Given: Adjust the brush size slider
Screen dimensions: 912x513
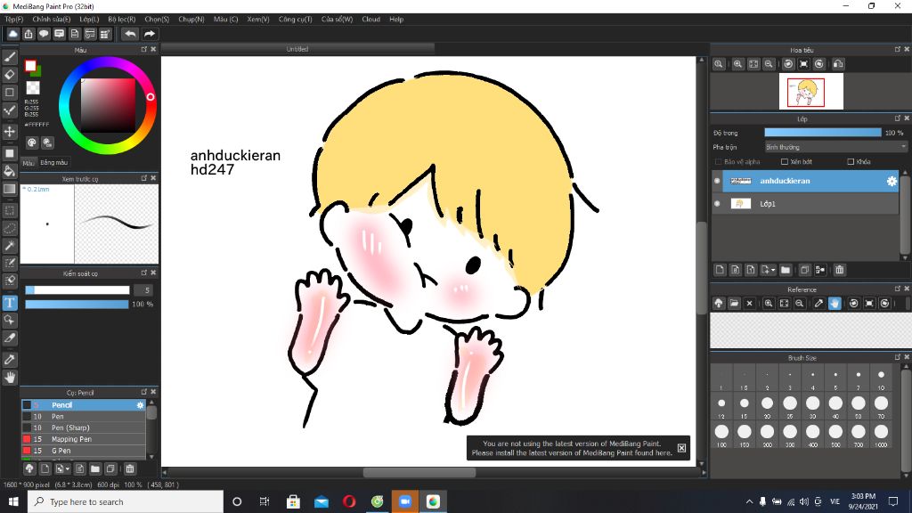Looking at the screenshot, I should tap(77, 289).
